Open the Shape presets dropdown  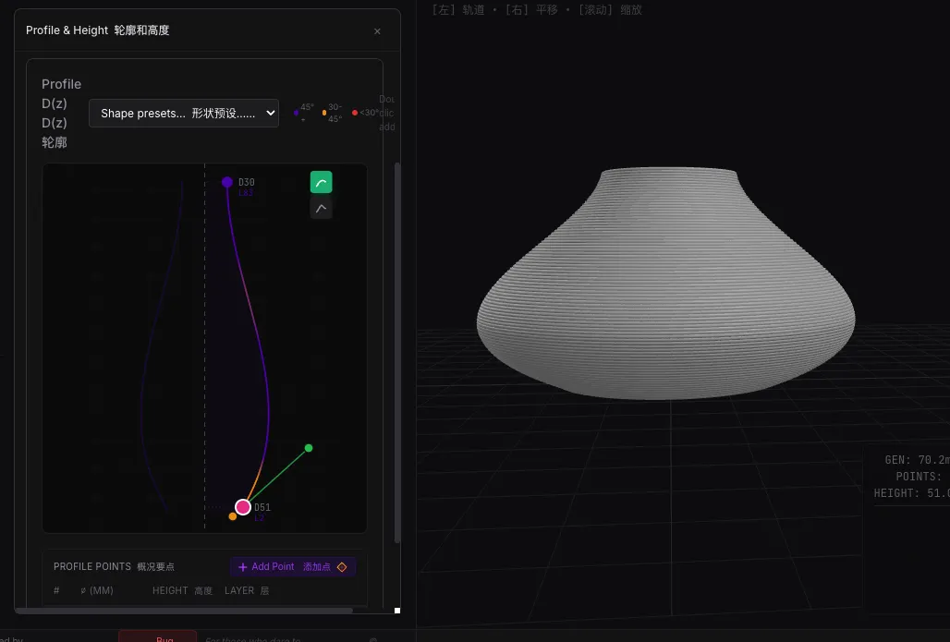[x=184, y=114]
